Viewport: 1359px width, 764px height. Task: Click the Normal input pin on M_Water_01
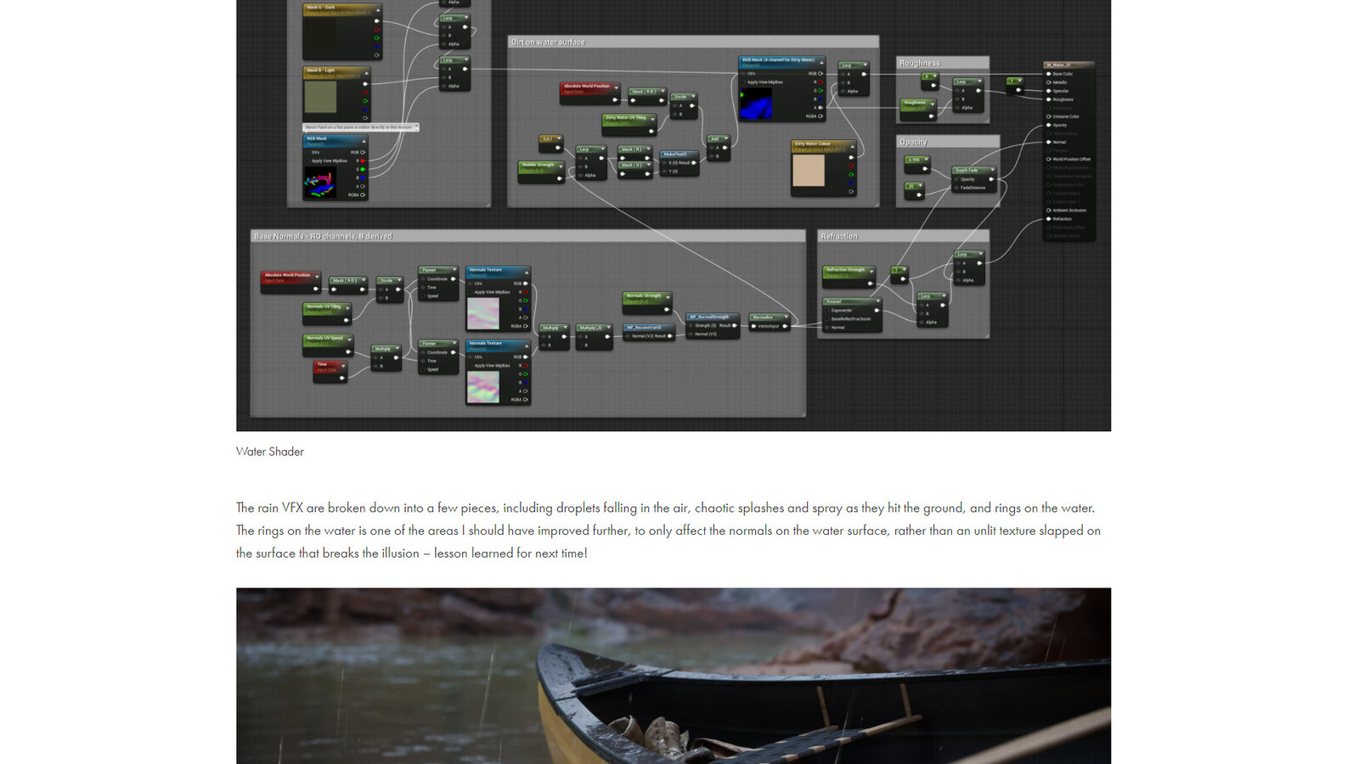pyautogui.click(x=1049, y=142)
